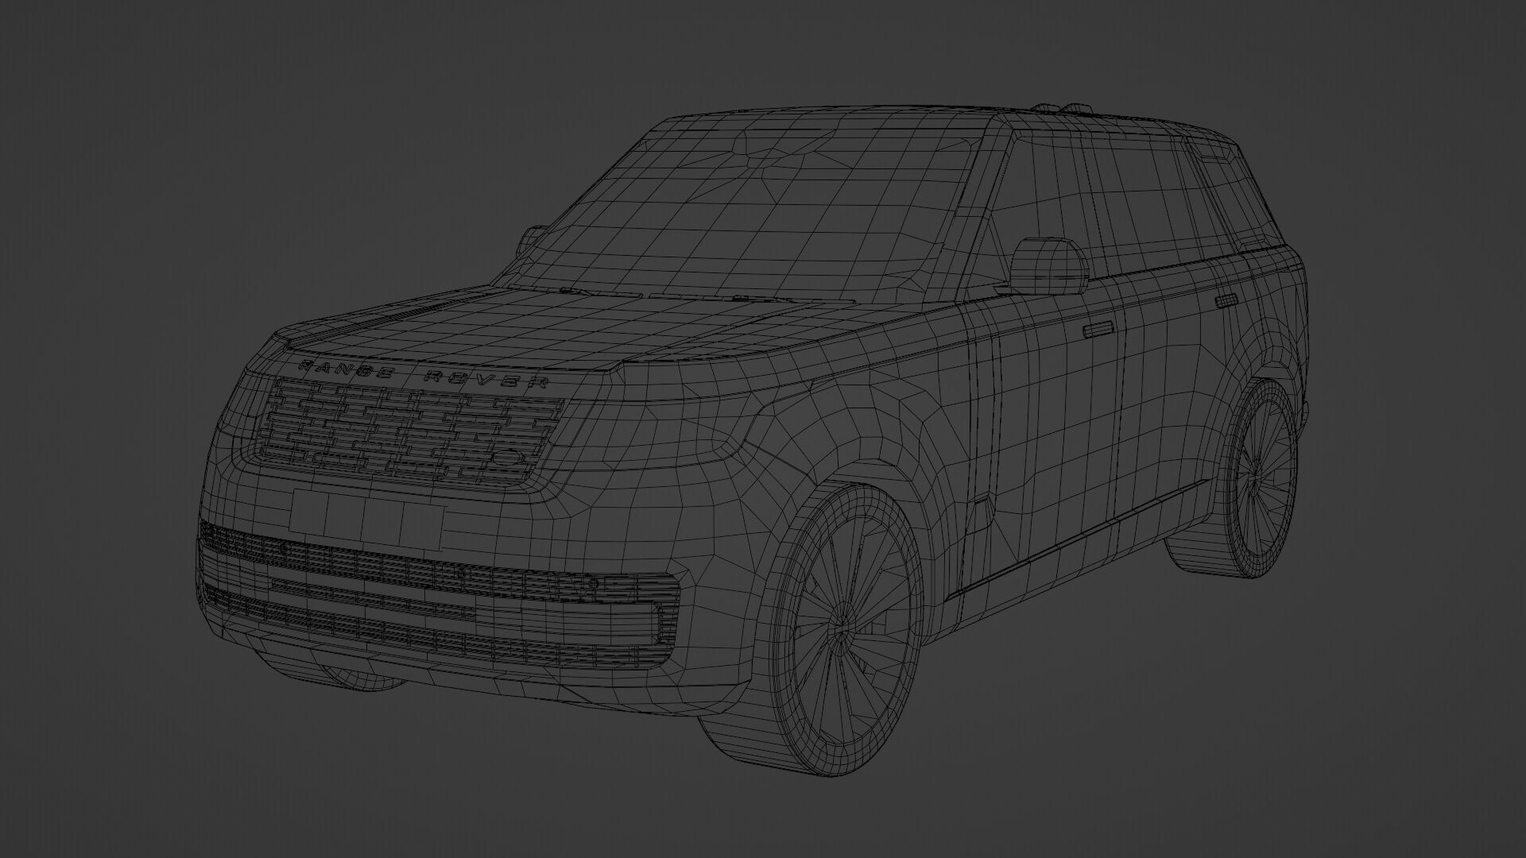Click the passenger side mirror near the front door

point(1050,265)
